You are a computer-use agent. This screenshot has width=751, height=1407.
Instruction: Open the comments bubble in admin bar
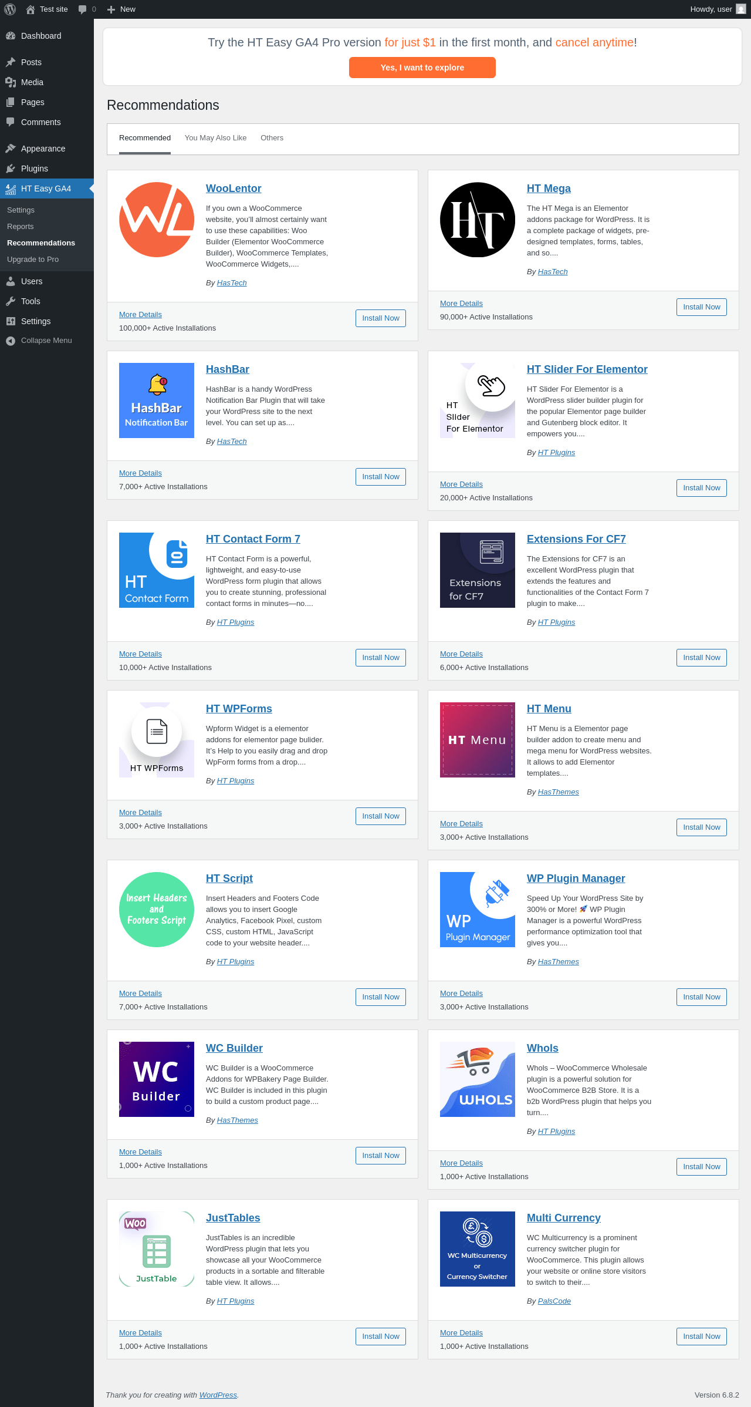[87, 9]
